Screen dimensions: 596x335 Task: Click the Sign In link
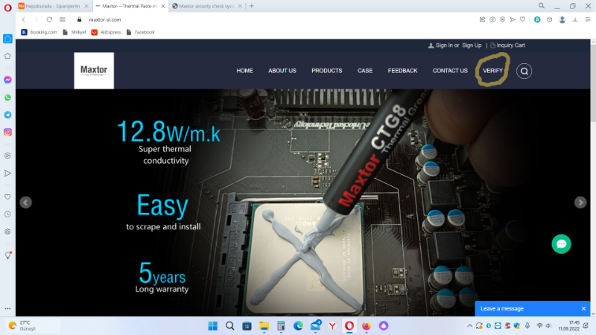(444, 45)
